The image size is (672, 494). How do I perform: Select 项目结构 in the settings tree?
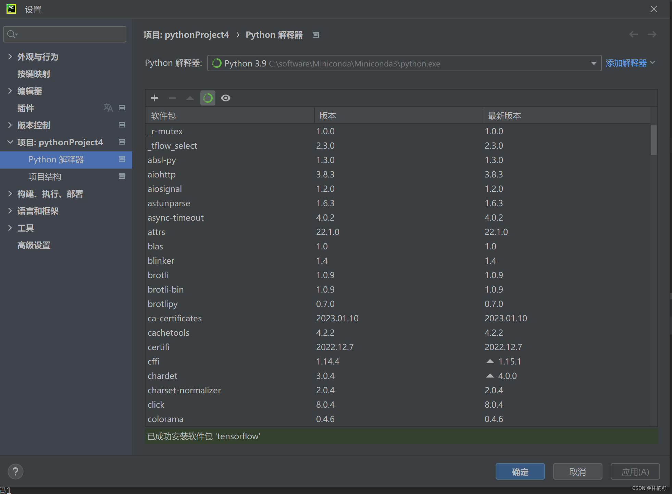tap(45, 177)
